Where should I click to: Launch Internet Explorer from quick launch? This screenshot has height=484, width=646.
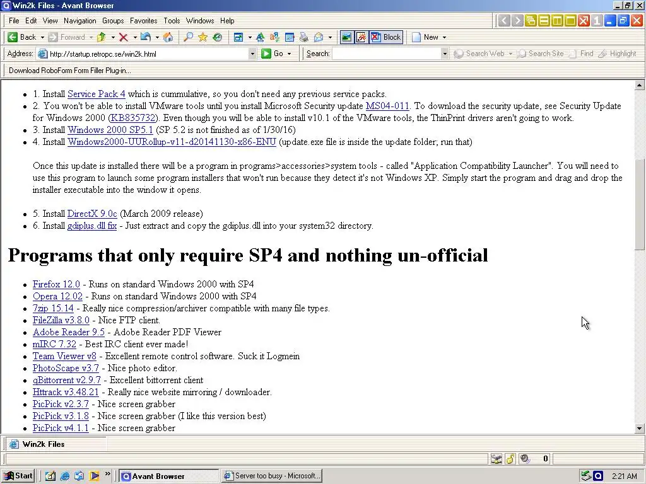[65, 476]
